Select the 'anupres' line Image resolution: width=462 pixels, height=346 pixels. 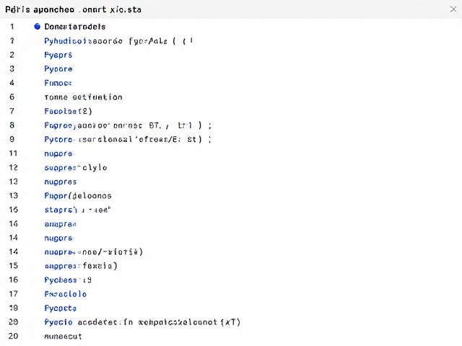tap(61, 224)
